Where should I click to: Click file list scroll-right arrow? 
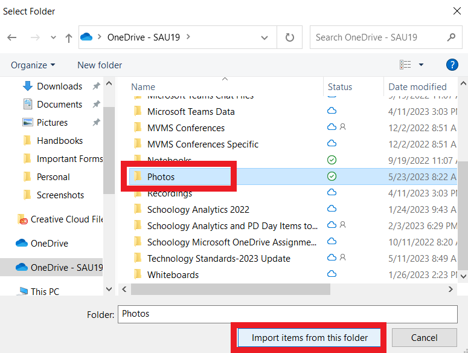450,289
